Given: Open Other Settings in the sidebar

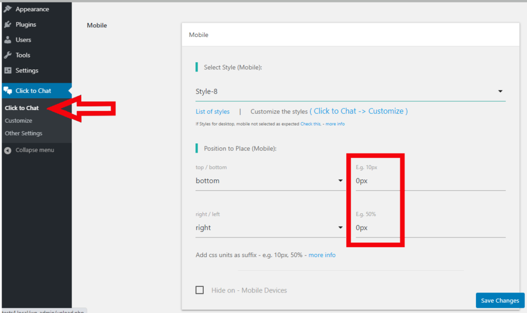Looking at the screenshot, I should (x=24, y=134).
